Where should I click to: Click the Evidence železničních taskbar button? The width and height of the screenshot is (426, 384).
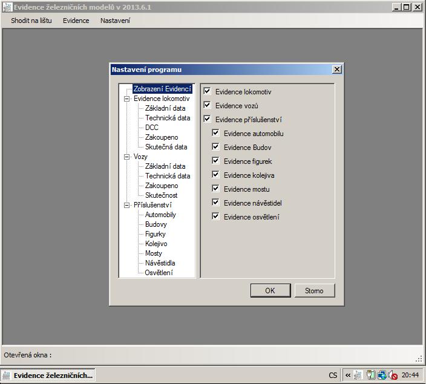48,376
